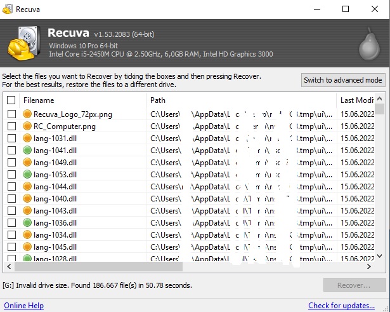Sort by Filename column header
Screen dimensions: 390x312
[83, 100]
